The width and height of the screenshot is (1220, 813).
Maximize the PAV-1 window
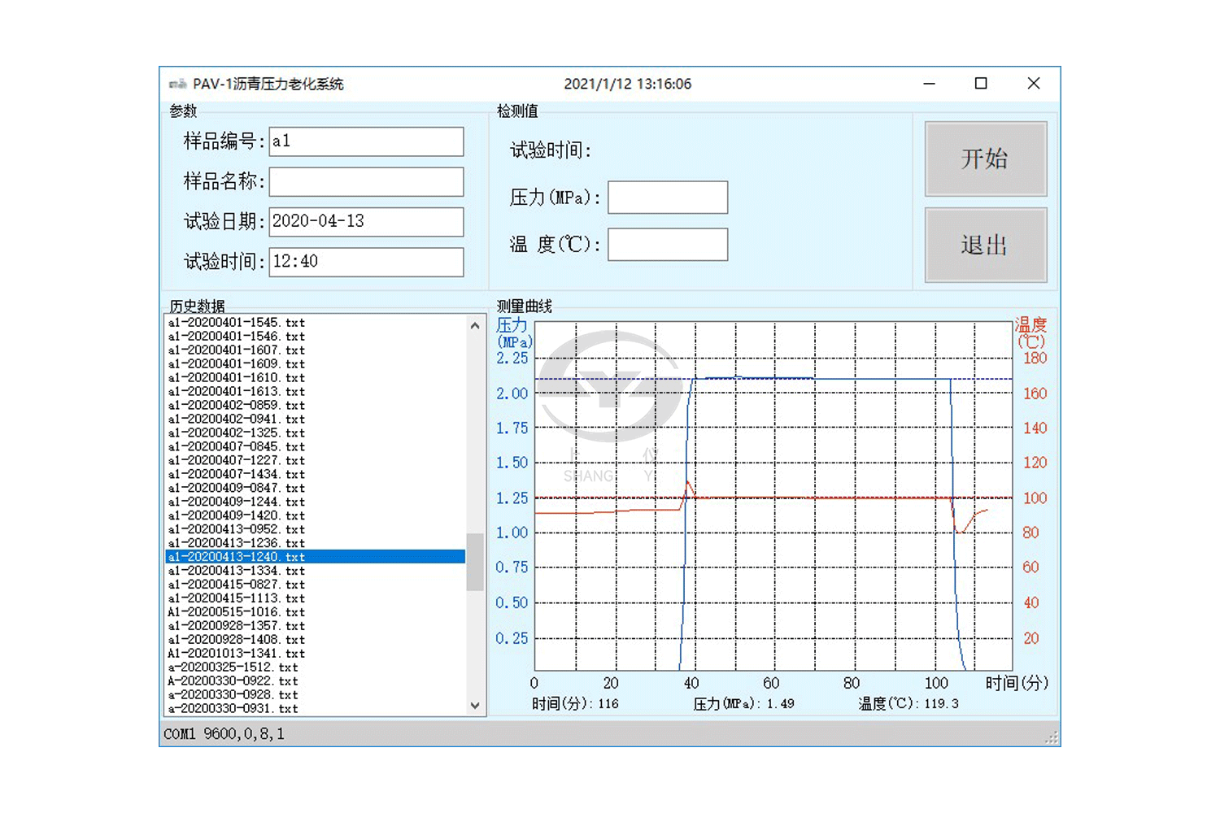(981, 84)
